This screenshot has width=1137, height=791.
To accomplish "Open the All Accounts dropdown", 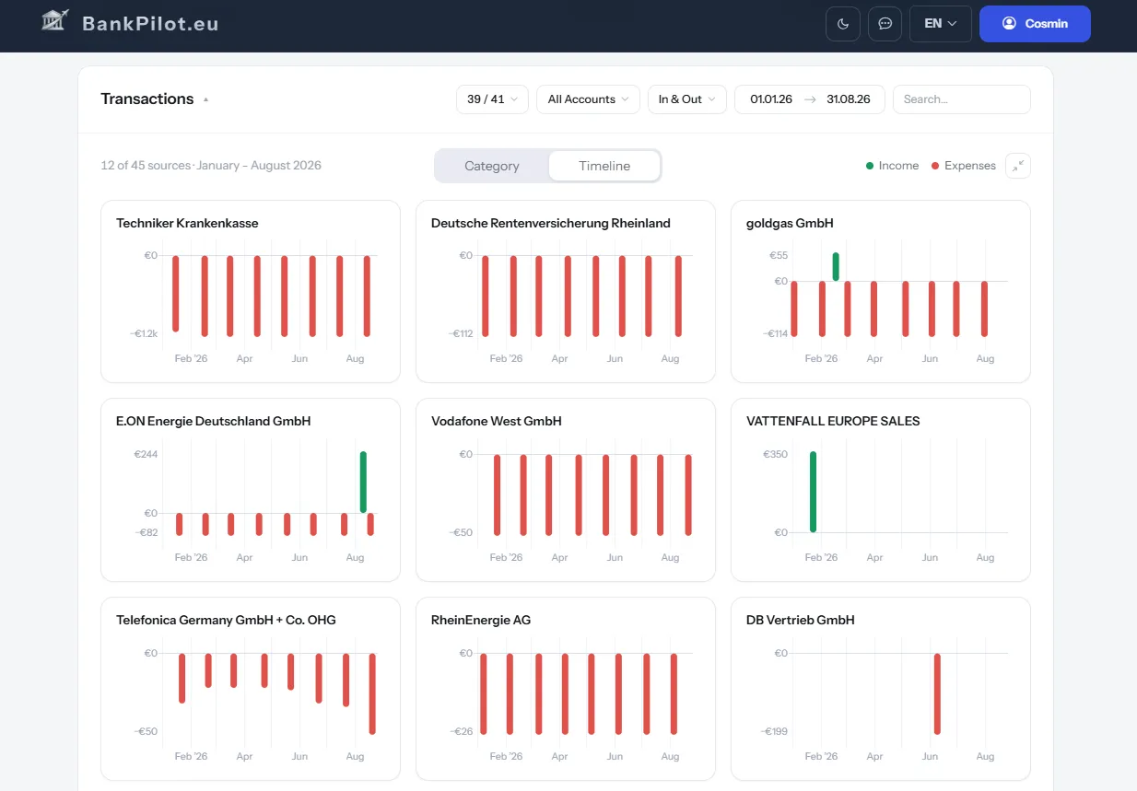I will (x=588, y=99).
